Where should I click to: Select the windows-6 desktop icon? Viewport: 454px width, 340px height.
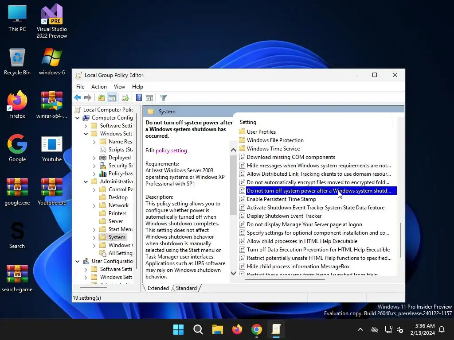click(52, 62)
